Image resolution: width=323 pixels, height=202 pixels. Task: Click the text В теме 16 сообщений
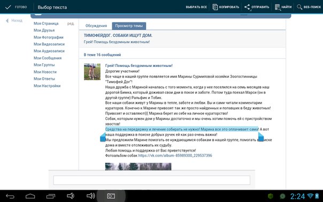point(102,55)
